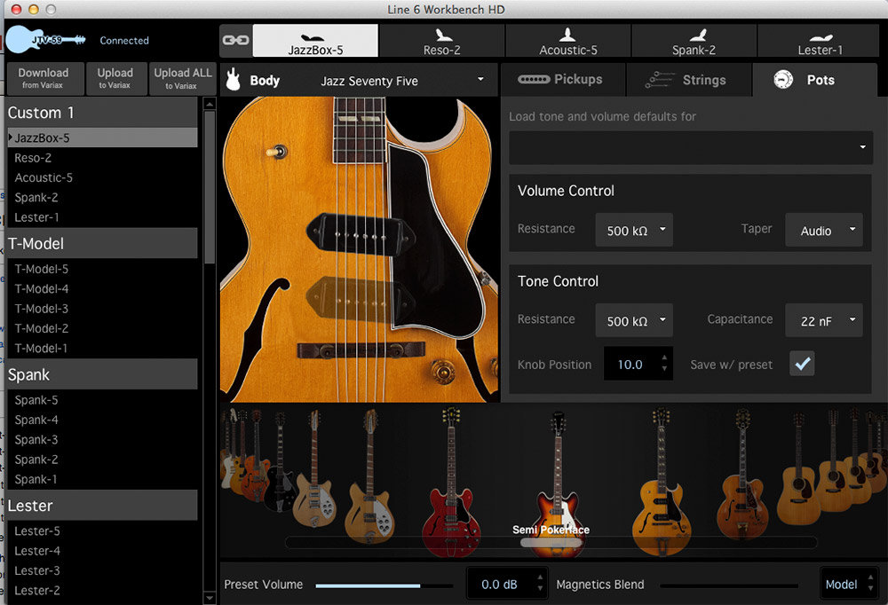The image size is (888, 605).
Task: Click the guitar body icon next to Body
Action: pos(233,80)
